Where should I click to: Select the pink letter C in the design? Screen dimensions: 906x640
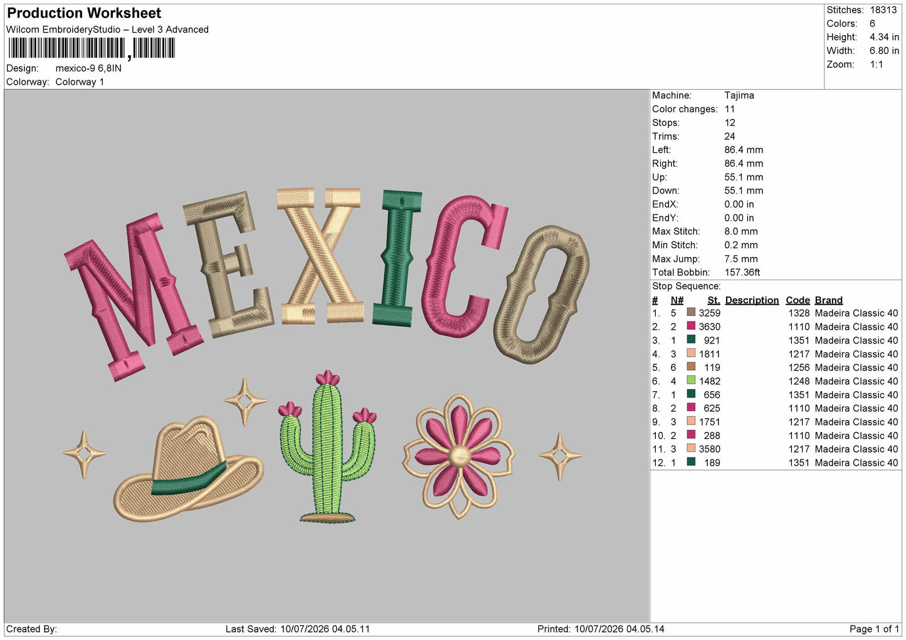point(465,266)
